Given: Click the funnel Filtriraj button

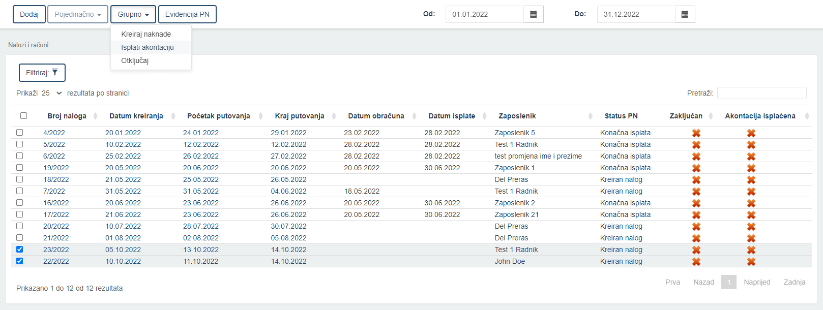Looking at the screenshot, I should click(42, 73).
